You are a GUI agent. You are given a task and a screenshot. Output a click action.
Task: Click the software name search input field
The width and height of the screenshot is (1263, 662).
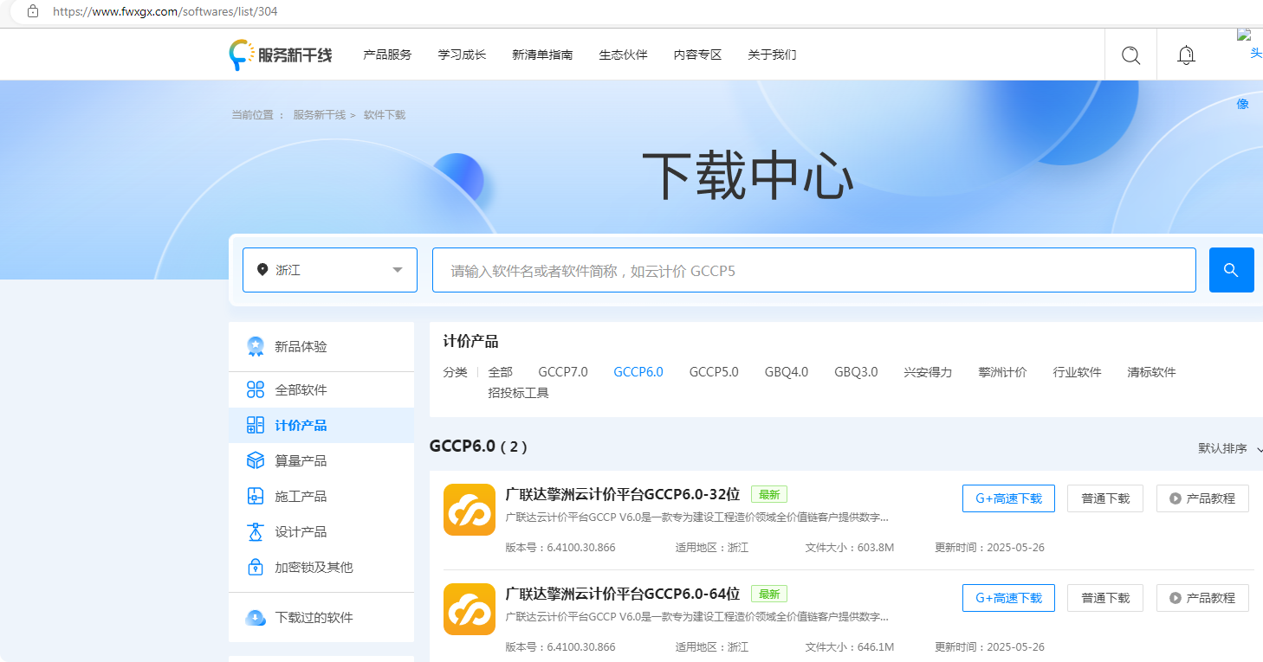point(814,269)
